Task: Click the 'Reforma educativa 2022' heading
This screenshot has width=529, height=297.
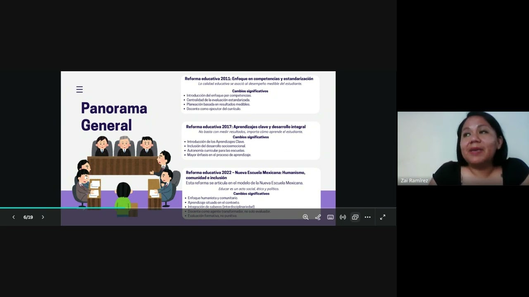Action: (245, 175)
